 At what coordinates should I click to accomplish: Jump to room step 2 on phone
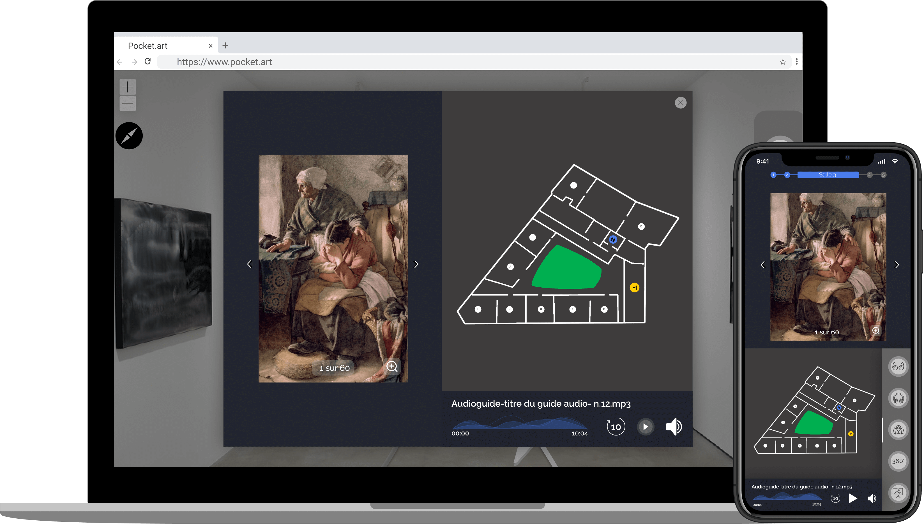click(787, 175)
